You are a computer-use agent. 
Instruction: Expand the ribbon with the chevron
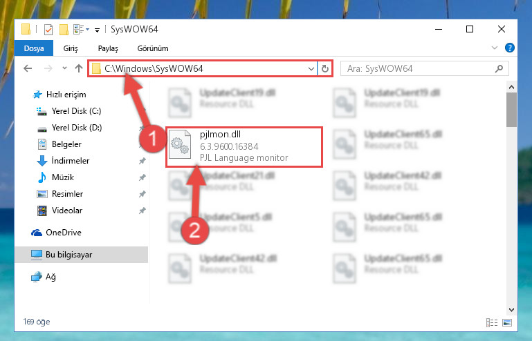495,48
